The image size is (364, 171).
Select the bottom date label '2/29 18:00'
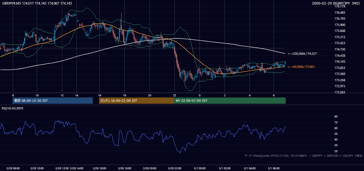[125, 168]
